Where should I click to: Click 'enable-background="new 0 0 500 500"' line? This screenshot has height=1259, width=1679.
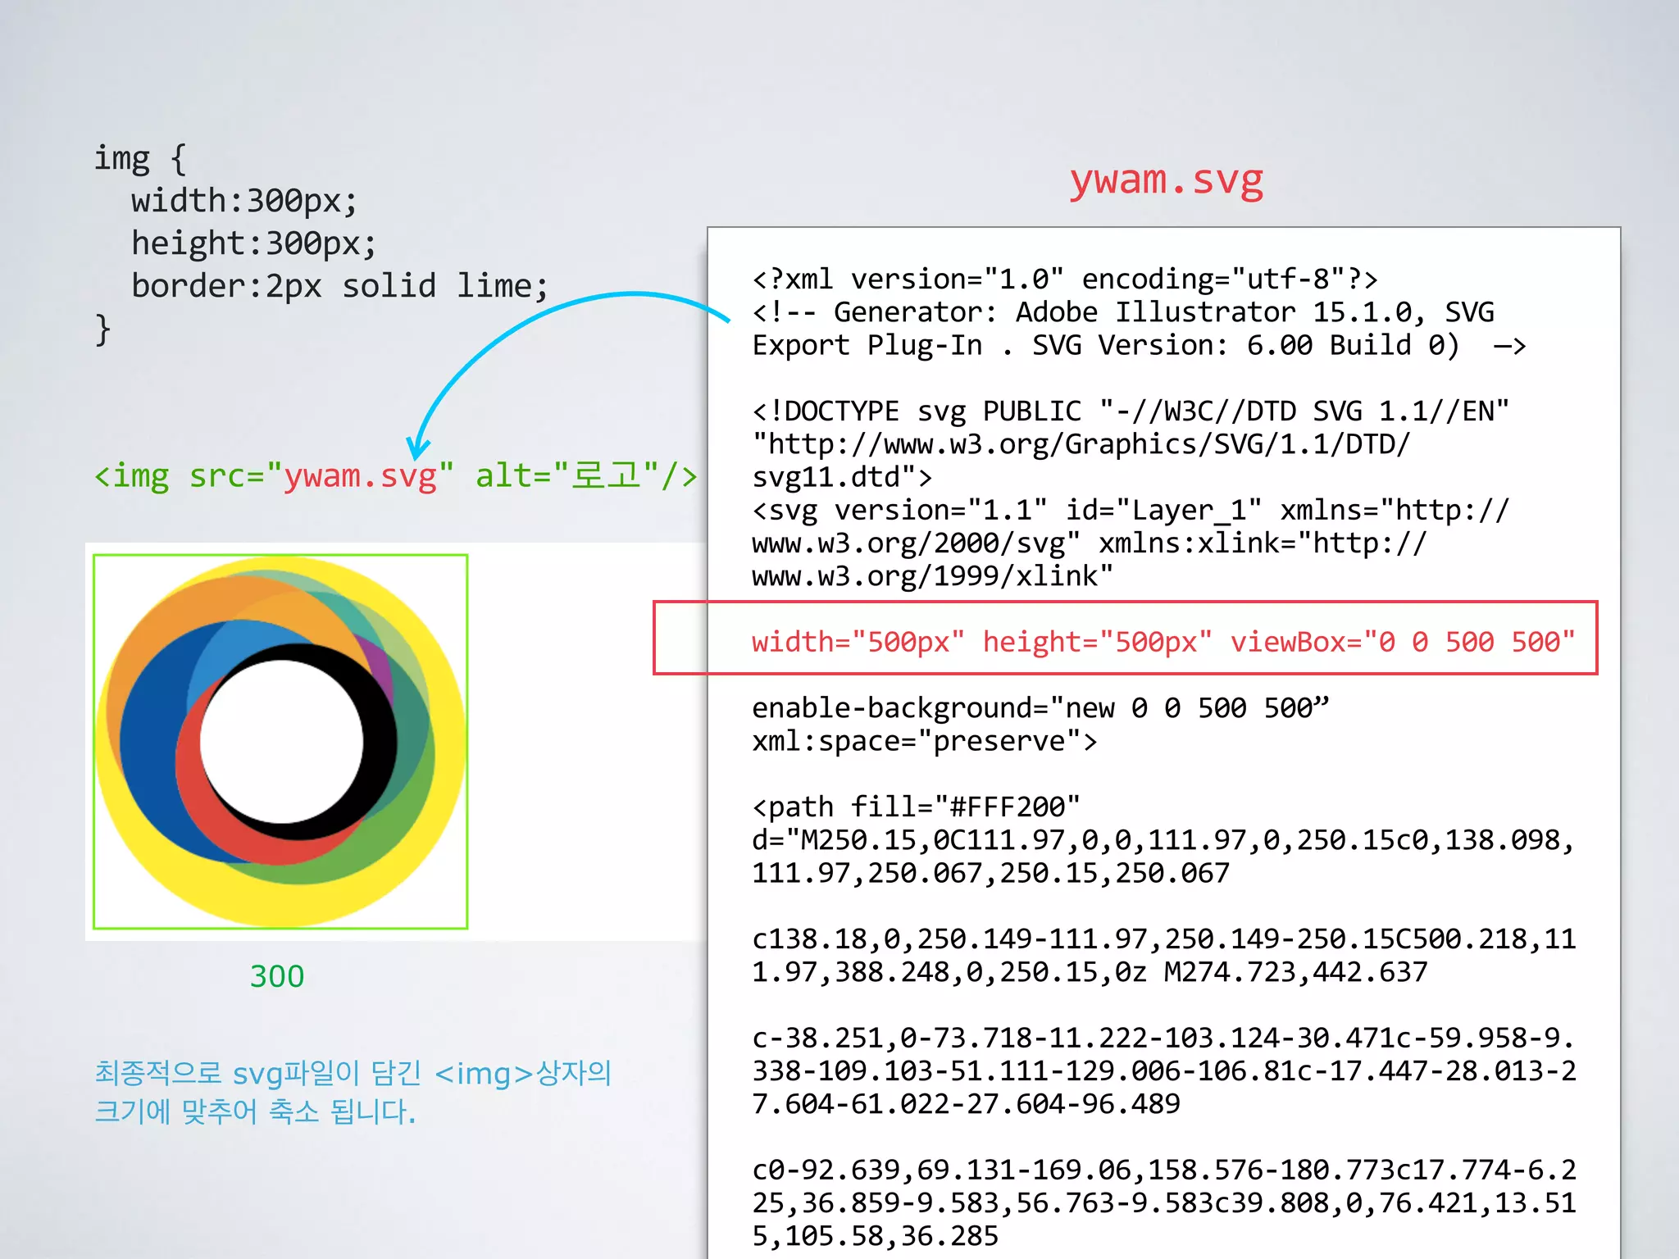1040,707
